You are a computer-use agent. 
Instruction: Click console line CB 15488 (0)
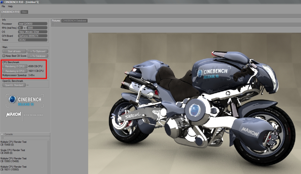tap(7, 145)
